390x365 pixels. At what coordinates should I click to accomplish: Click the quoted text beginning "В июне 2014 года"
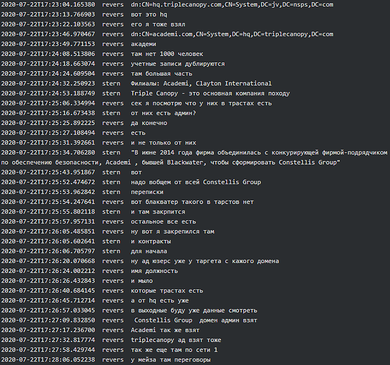pyautogui.click(x=259, y=152)
